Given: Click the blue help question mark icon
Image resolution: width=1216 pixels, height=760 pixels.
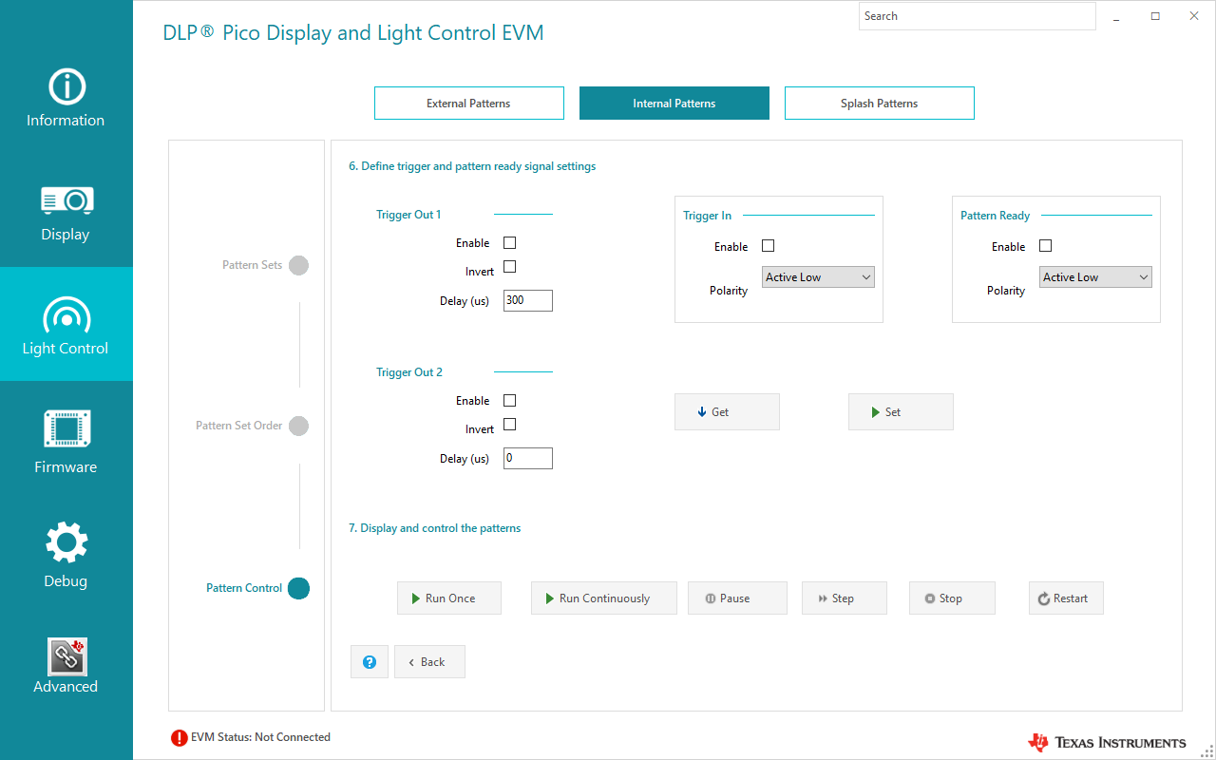Looking at the screenshot, I should 370,662.
